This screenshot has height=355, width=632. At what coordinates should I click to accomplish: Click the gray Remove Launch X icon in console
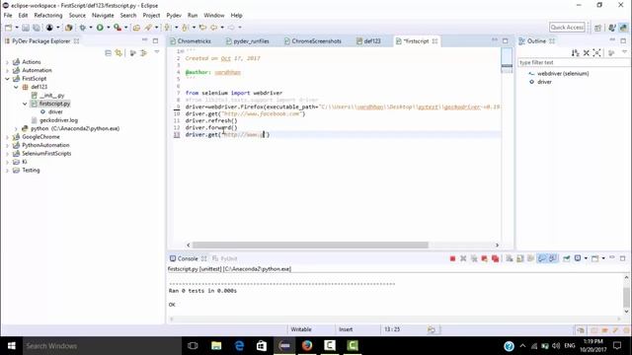pos(463,258)
